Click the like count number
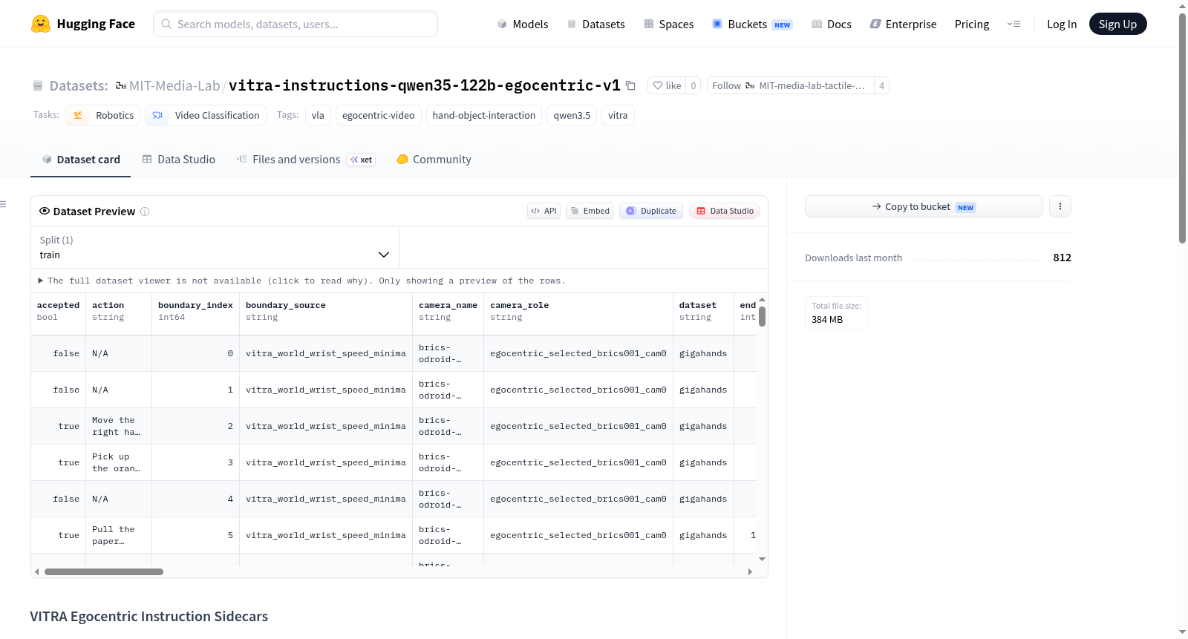The image size is (1188, 639). click(x=693, y=85)
